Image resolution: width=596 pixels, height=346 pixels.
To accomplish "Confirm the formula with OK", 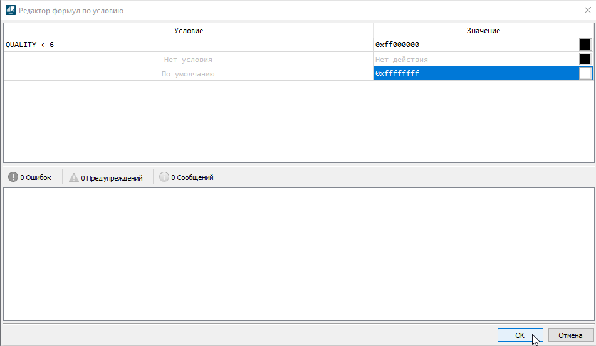I will [x=520, y=335].
